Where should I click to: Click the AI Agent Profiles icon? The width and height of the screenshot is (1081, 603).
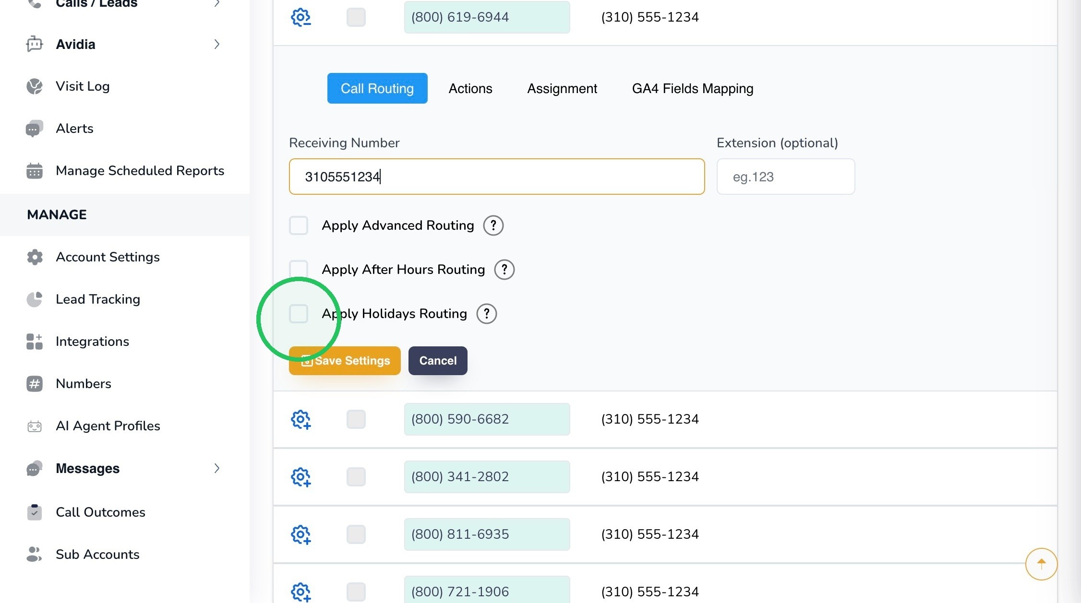(x=35, y=426)
